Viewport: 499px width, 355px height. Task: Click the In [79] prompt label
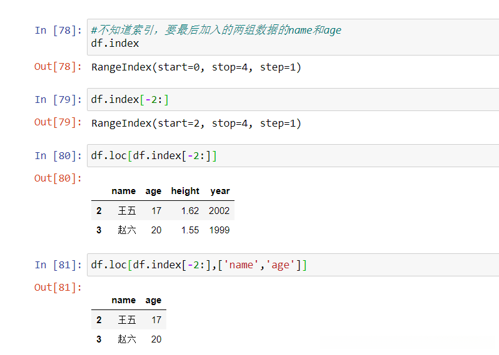(58, 100)
